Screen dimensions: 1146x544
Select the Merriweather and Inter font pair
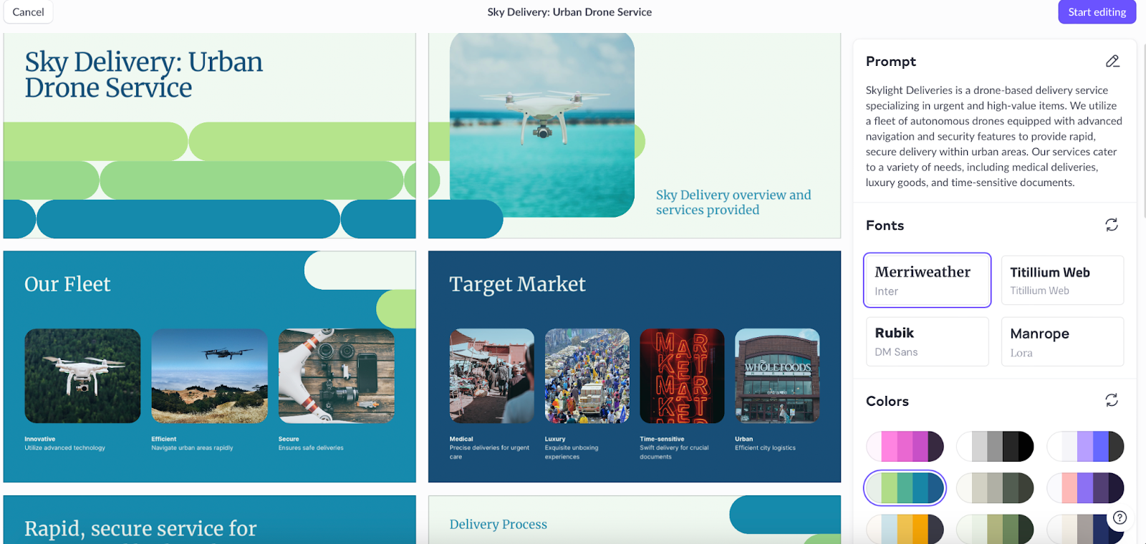pyautogui.click(x=928, y=280)
